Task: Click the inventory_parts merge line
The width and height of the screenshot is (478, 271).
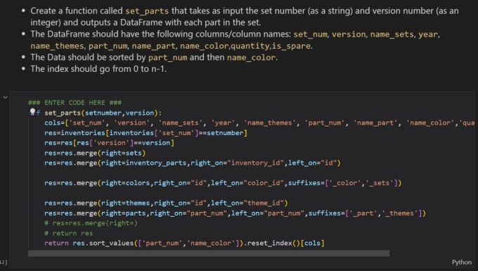Action: [x=193, y=163]
